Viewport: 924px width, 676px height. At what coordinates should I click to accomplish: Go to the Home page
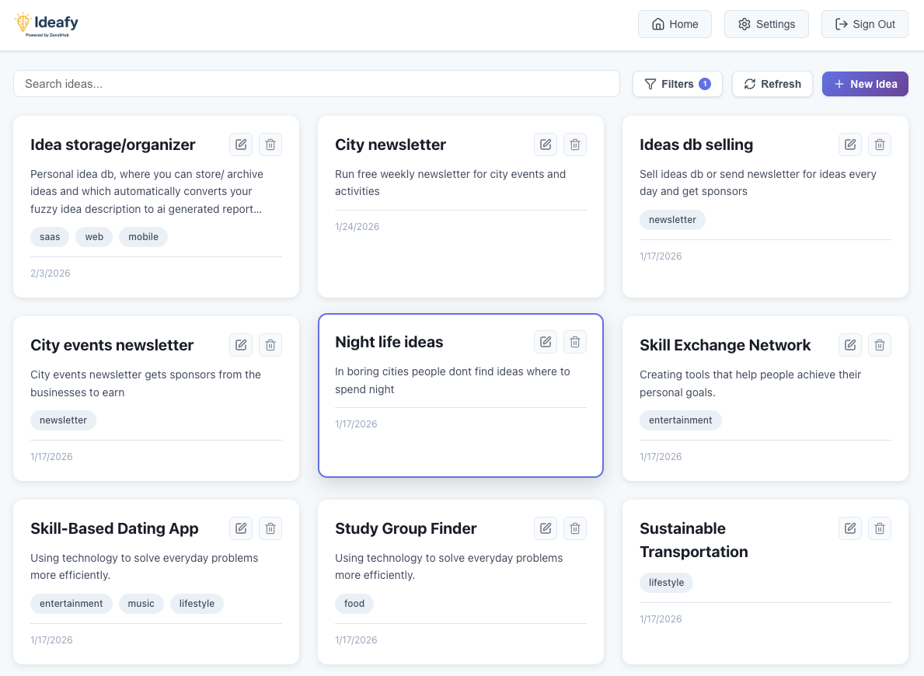[x=675, y=24]
